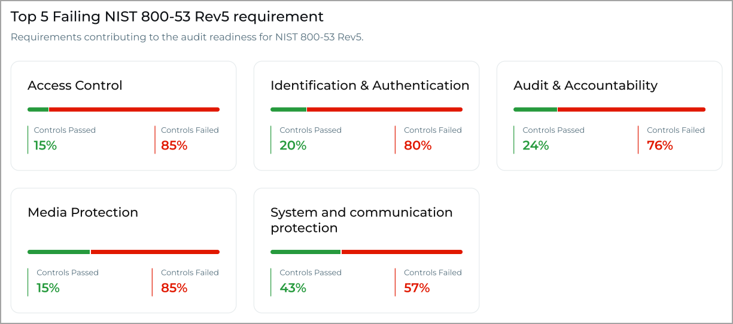Select 43% passed in System and communication protection

pos(293,288)
